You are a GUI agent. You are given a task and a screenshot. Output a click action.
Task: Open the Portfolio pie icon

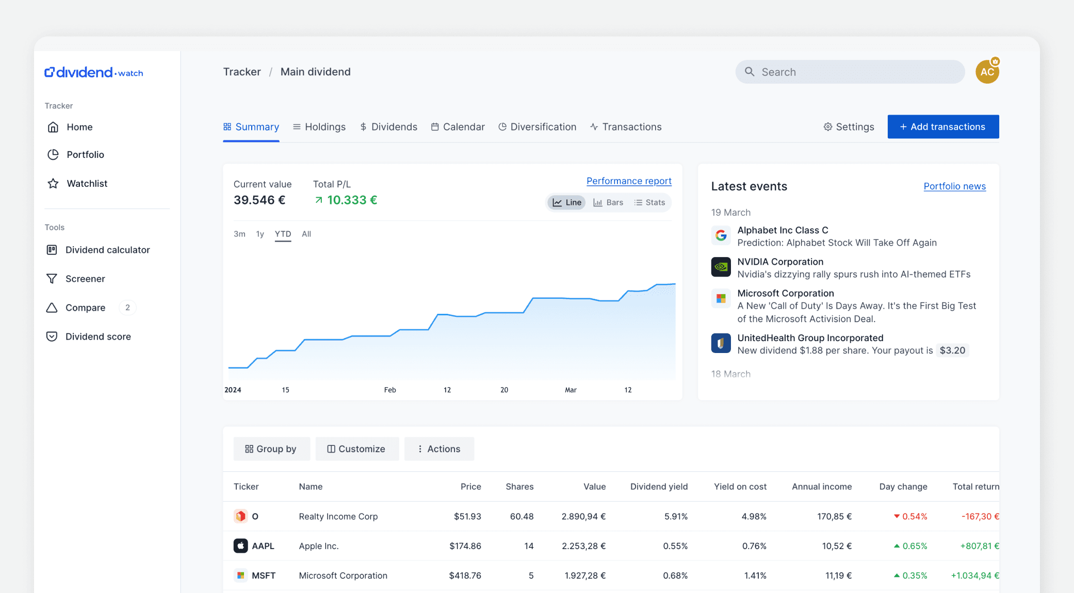[x=53, y=155]
